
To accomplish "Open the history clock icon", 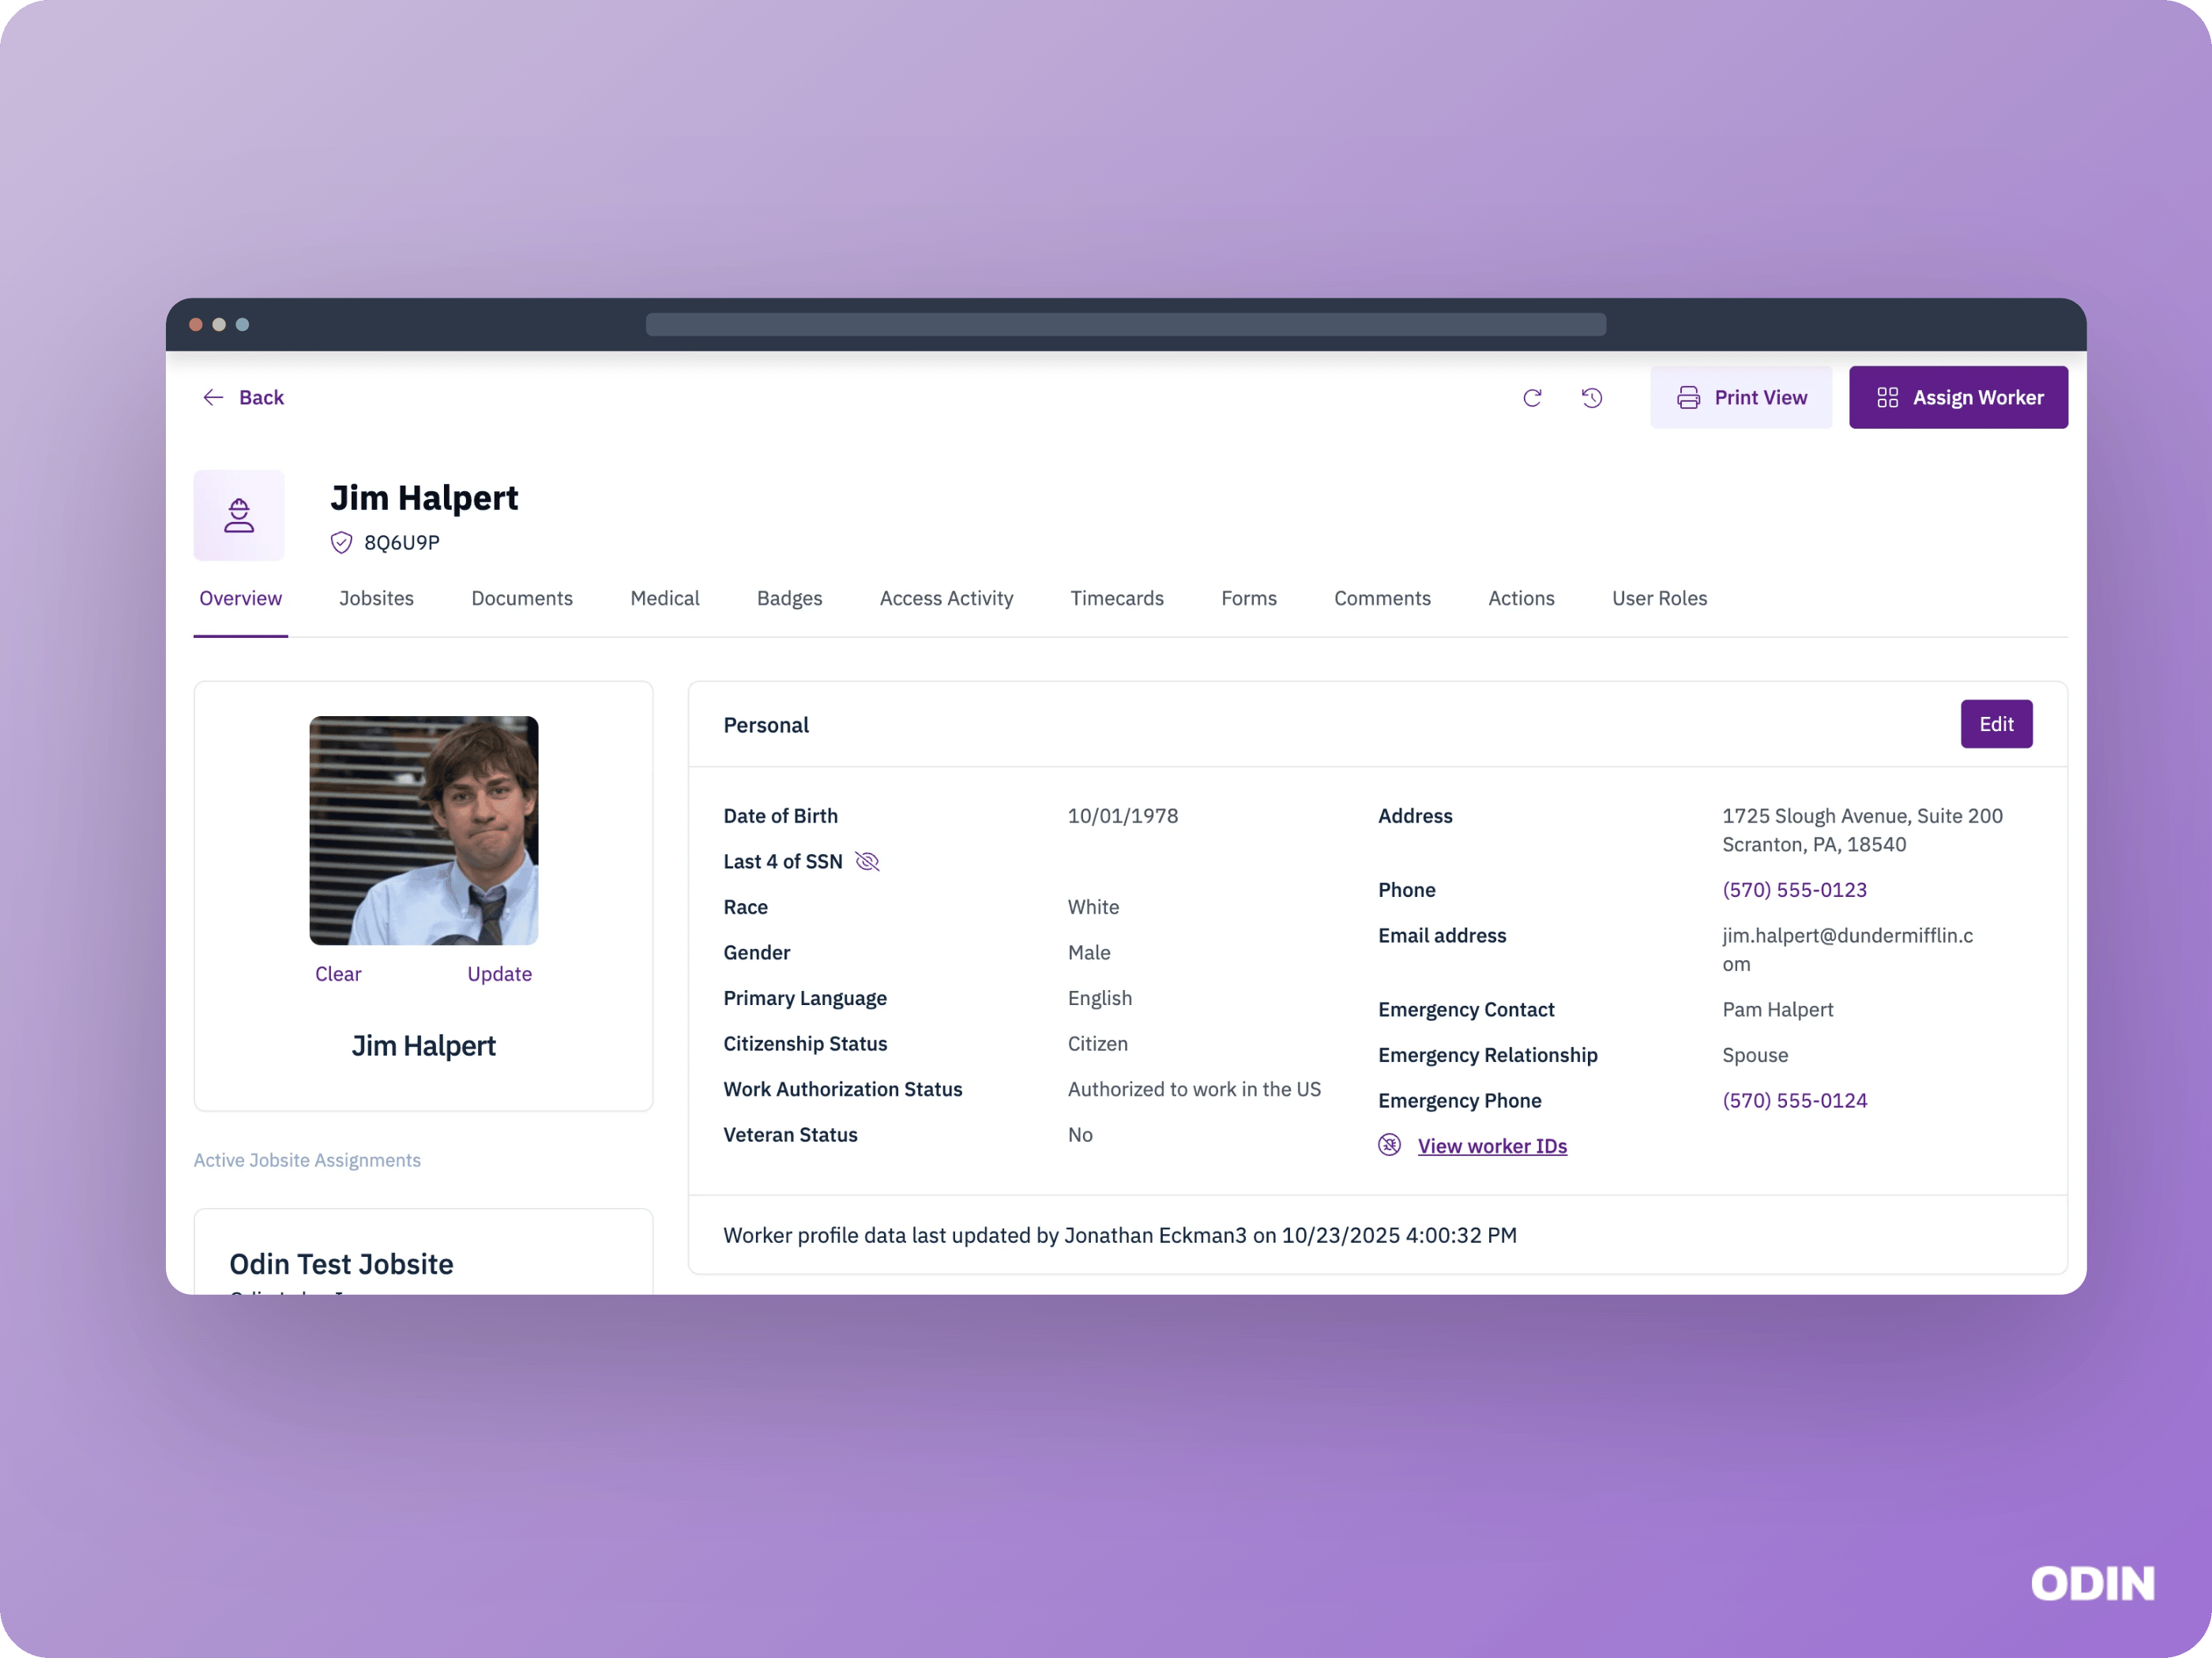I will pos(1592,398).
